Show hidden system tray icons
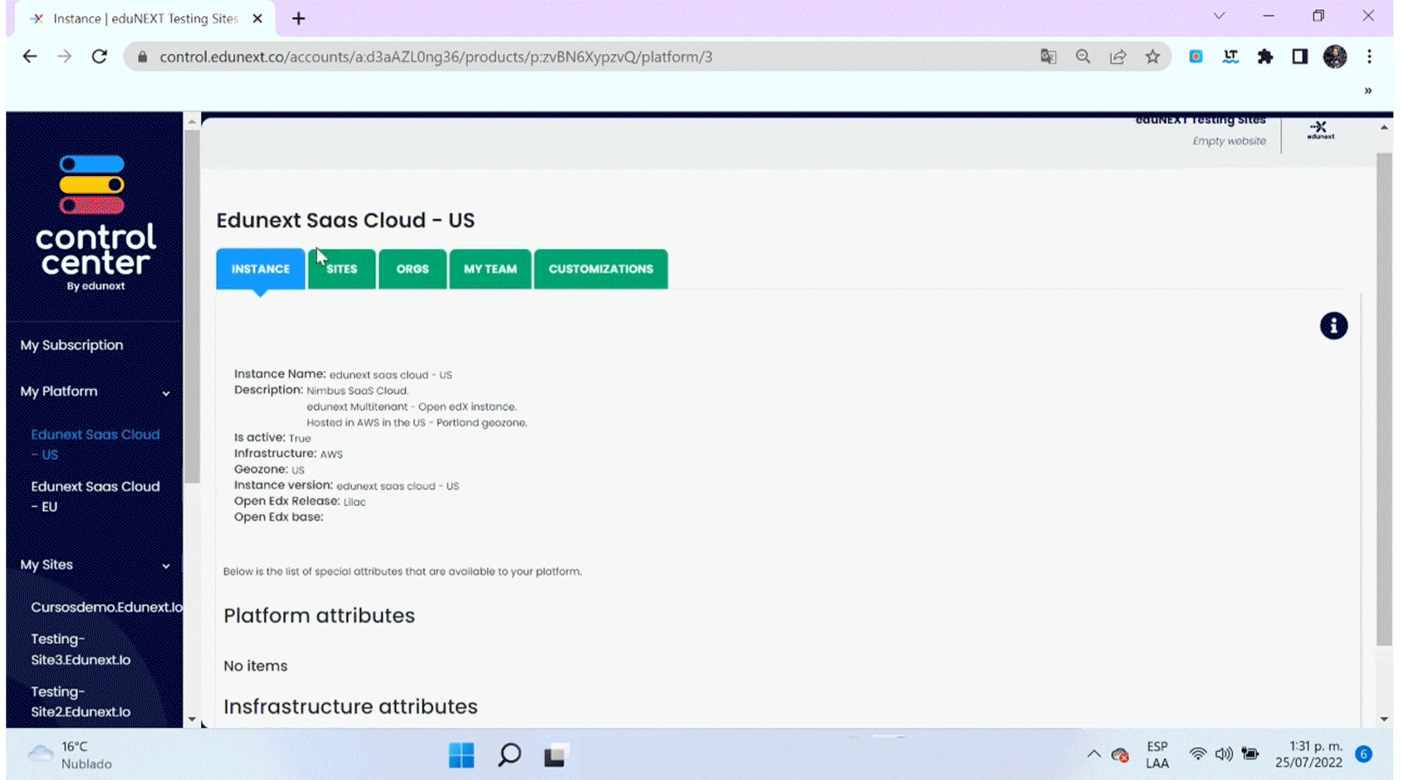 (x=1094, y=754)
